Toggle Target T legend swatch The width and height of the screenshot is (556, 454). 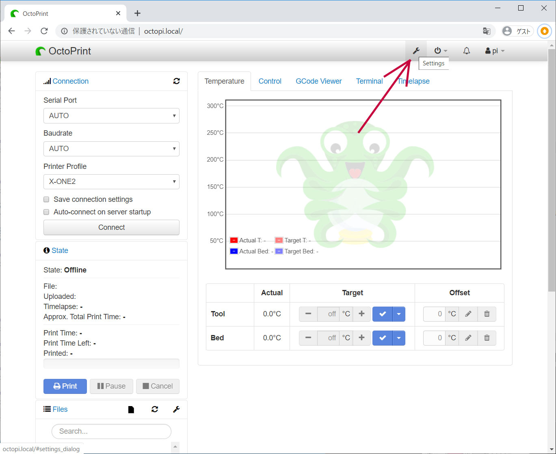point(279,240)
